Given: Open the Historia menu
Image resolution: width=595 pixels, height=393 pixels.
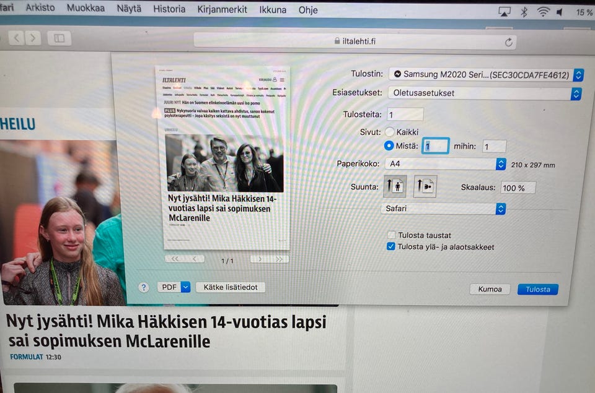Looking at the screenshot, I should pos(169,9).
